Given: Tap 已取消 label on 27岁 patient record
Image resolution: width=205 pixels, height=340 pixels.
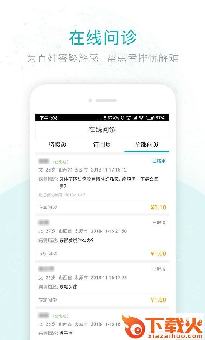Looking at the screenshot, I should click(159, 223).
